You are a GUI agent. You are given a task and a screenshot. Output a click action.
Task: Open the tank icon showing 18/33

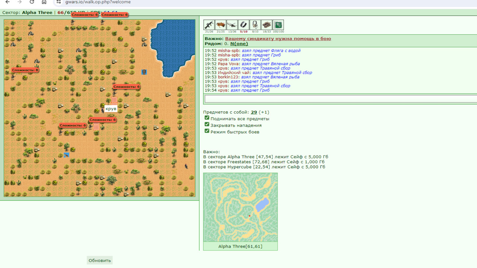click(x=267, y=25)
